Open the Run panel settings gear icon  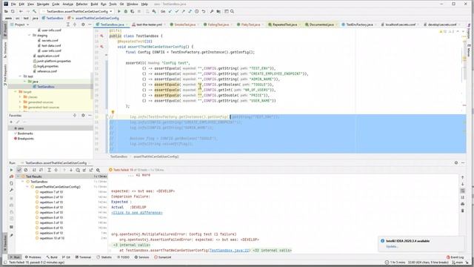456,163
